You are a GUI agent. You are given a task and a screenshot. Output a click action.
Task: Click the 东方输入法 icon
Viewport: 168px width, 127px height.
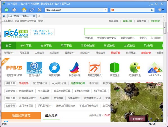pos(75,68)
